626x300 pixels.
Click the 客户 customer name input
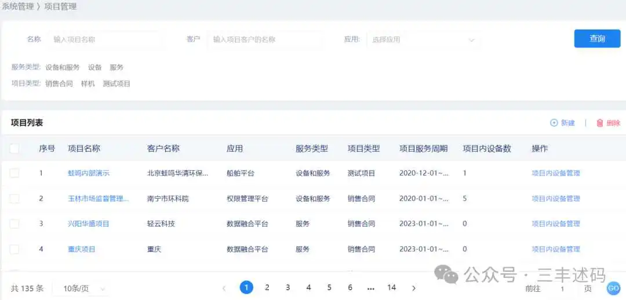[264, 39]
